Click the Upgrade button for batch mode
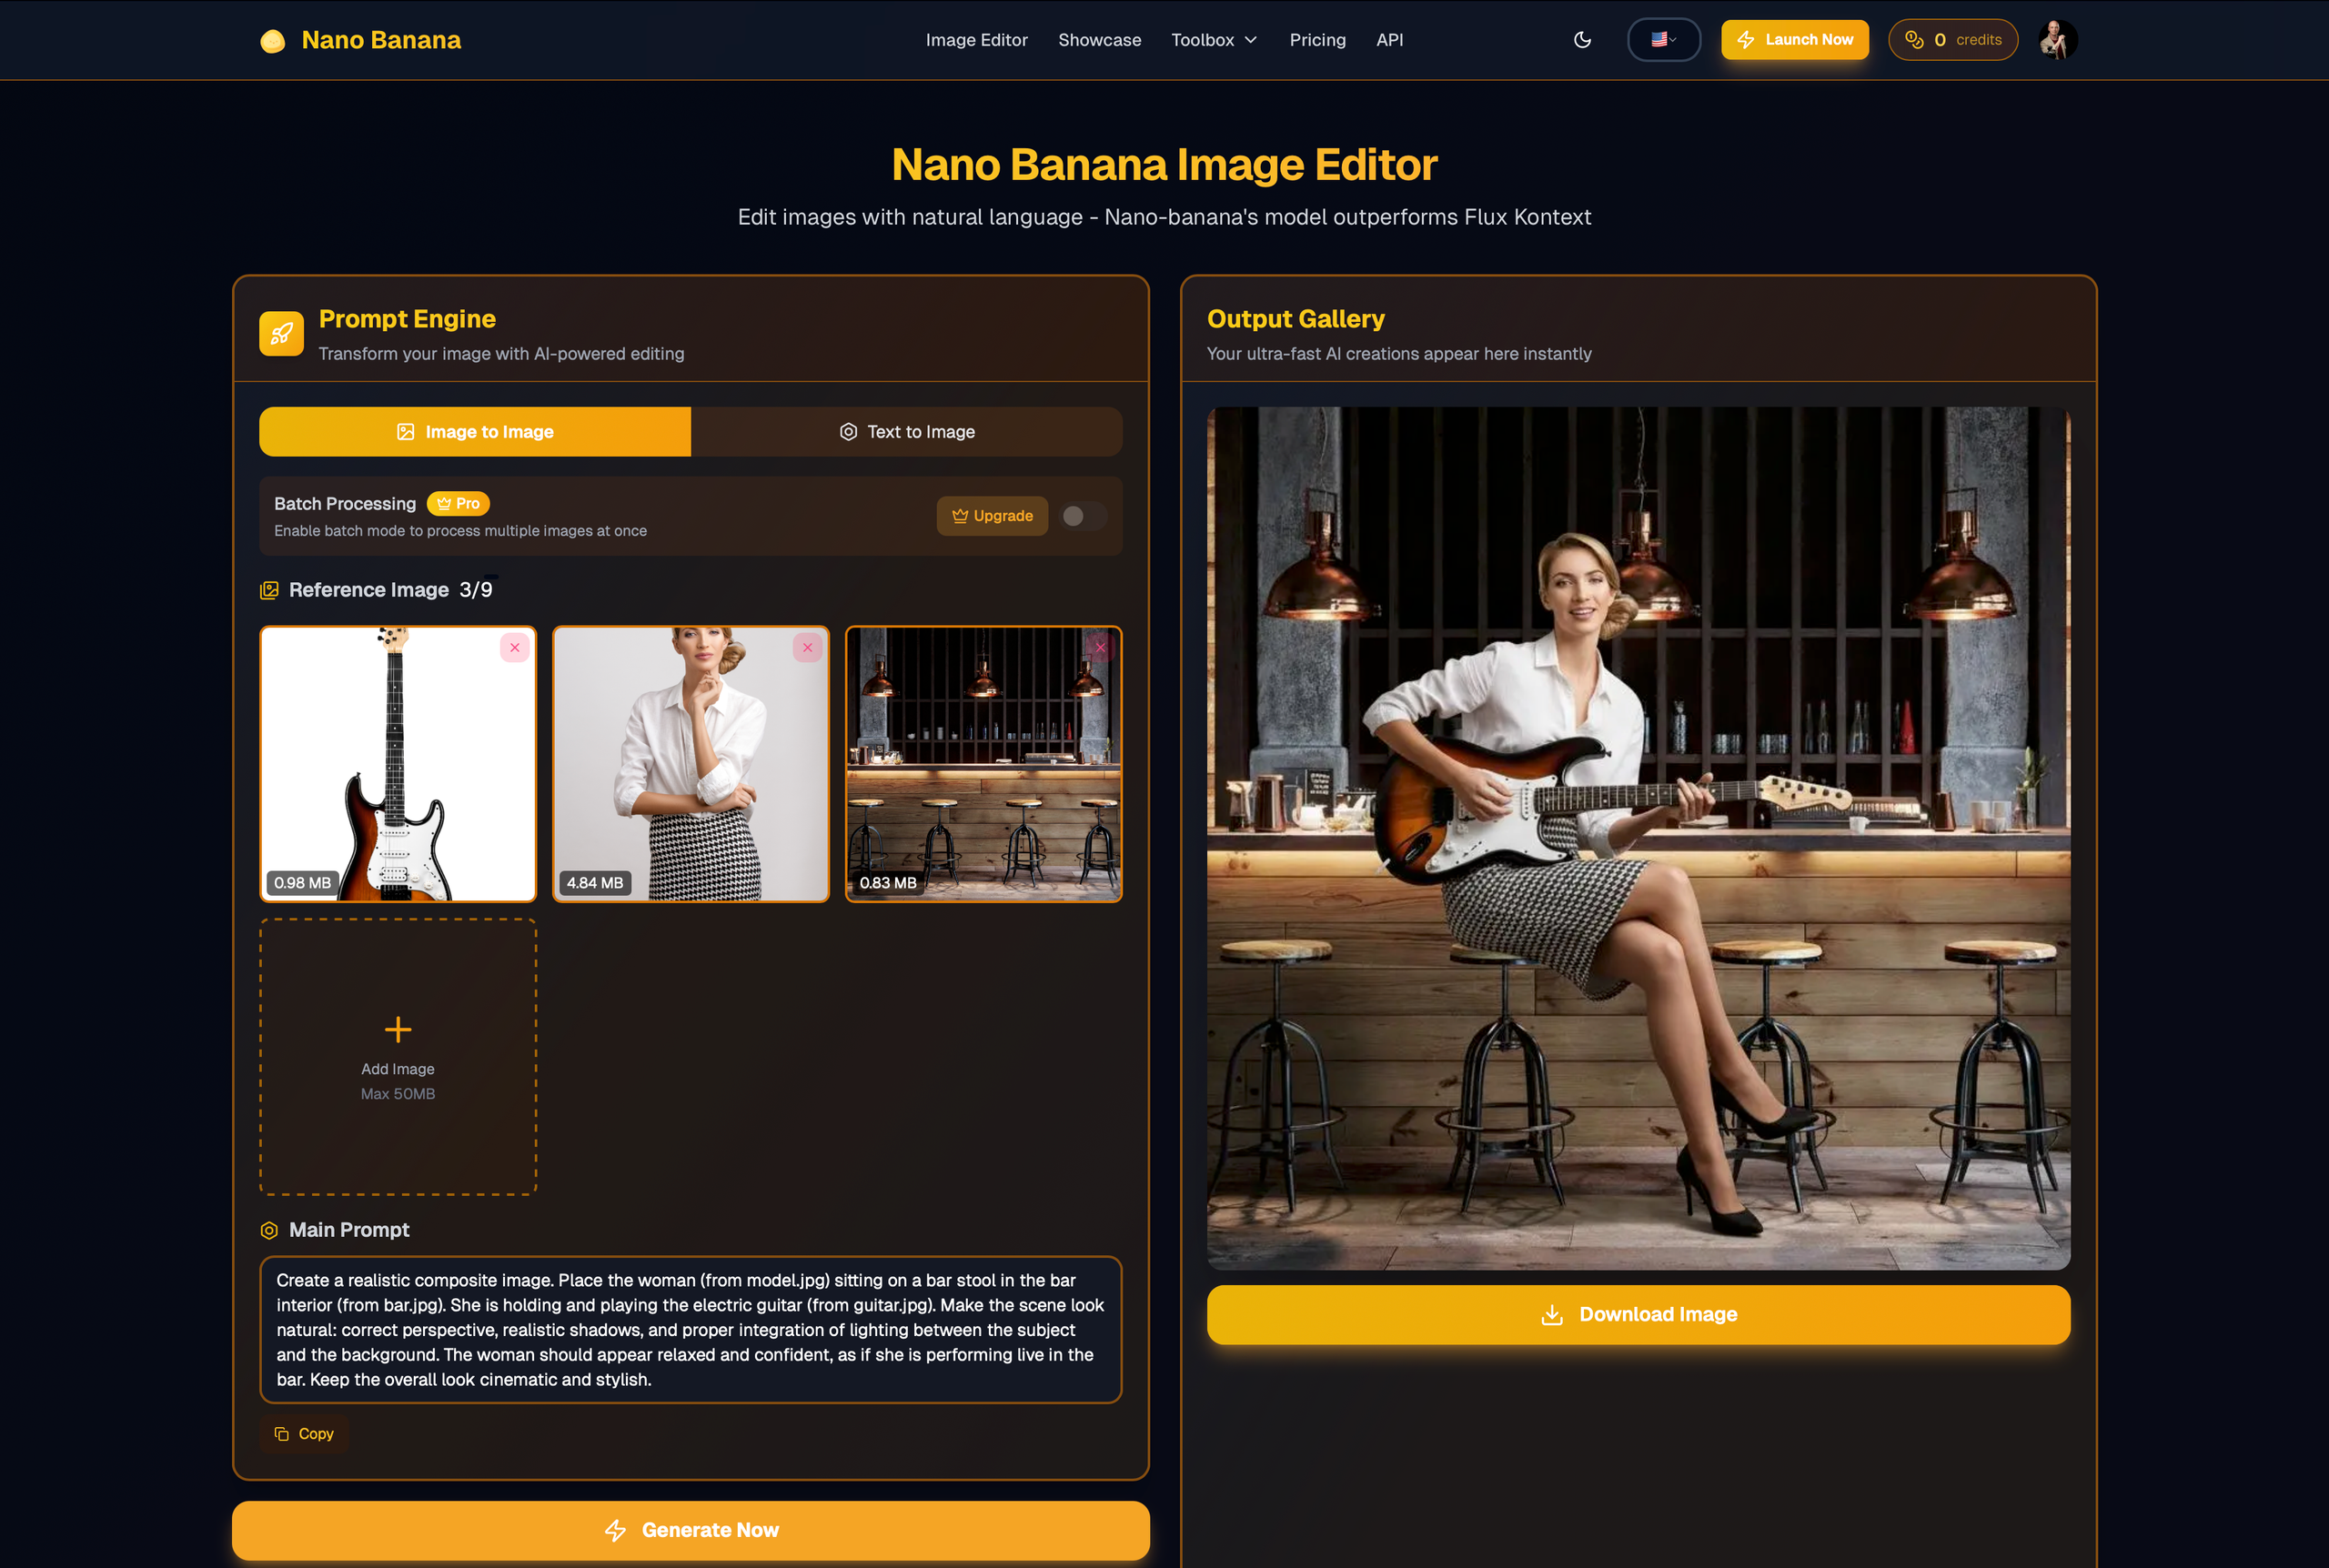The height and width of the screenshot is (1568, 2329). coord(992,516)
